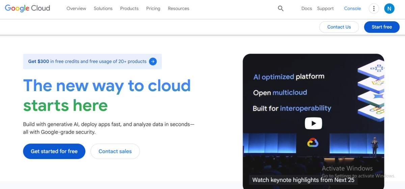Screen dimensions: 405x189
Task: Click 'Build with generative AI' description text
Action: (x=109, y=128)
